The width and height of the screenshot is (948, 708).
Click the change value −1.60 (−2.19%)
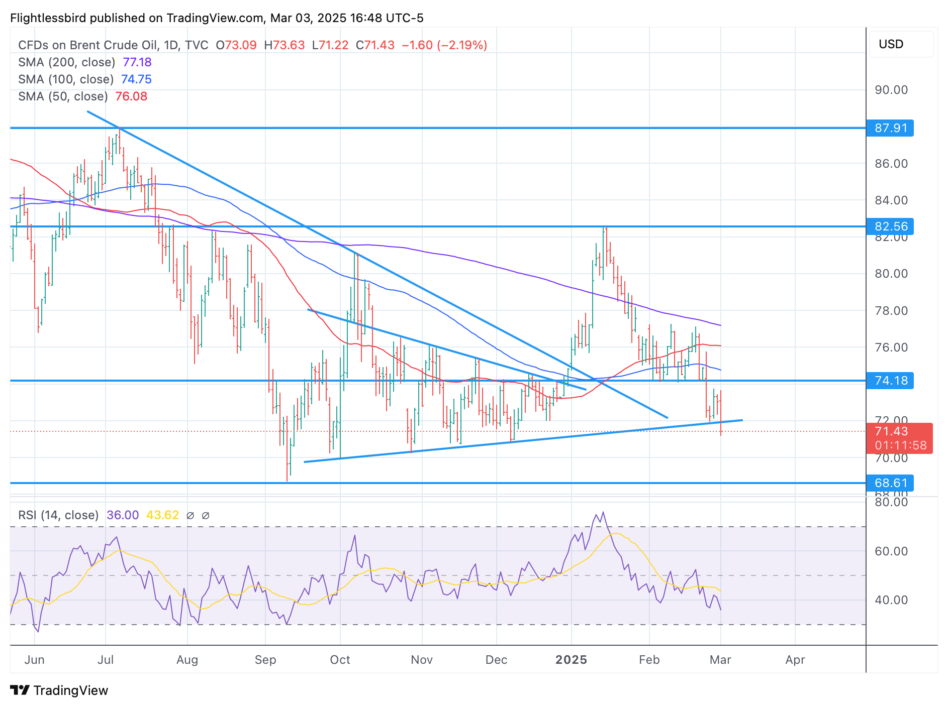click(444, 45)
